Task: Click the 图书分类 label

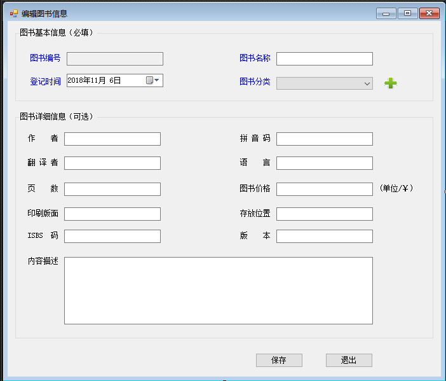Action: [255, 81]
